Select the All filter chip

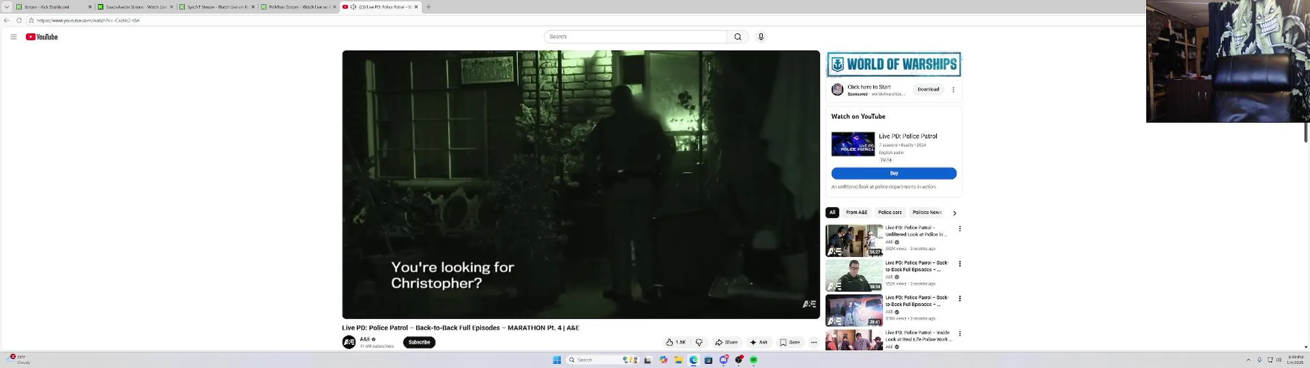point(832,213)
